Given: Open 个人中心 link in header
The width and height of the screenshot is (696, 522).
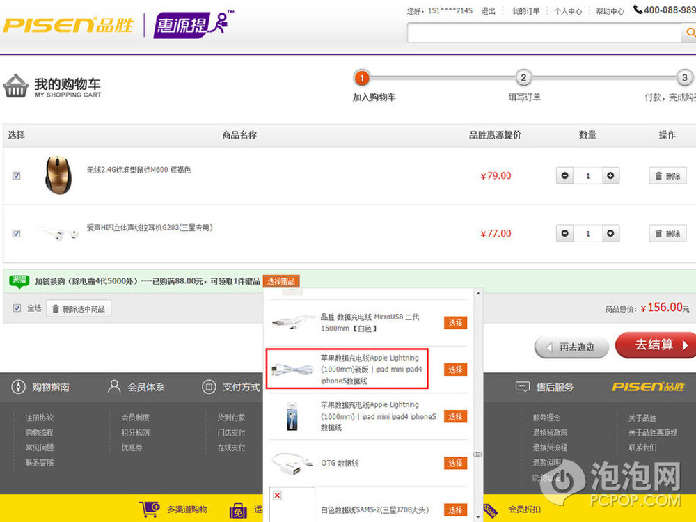Looking at the screenshot, I should (568, 10).
